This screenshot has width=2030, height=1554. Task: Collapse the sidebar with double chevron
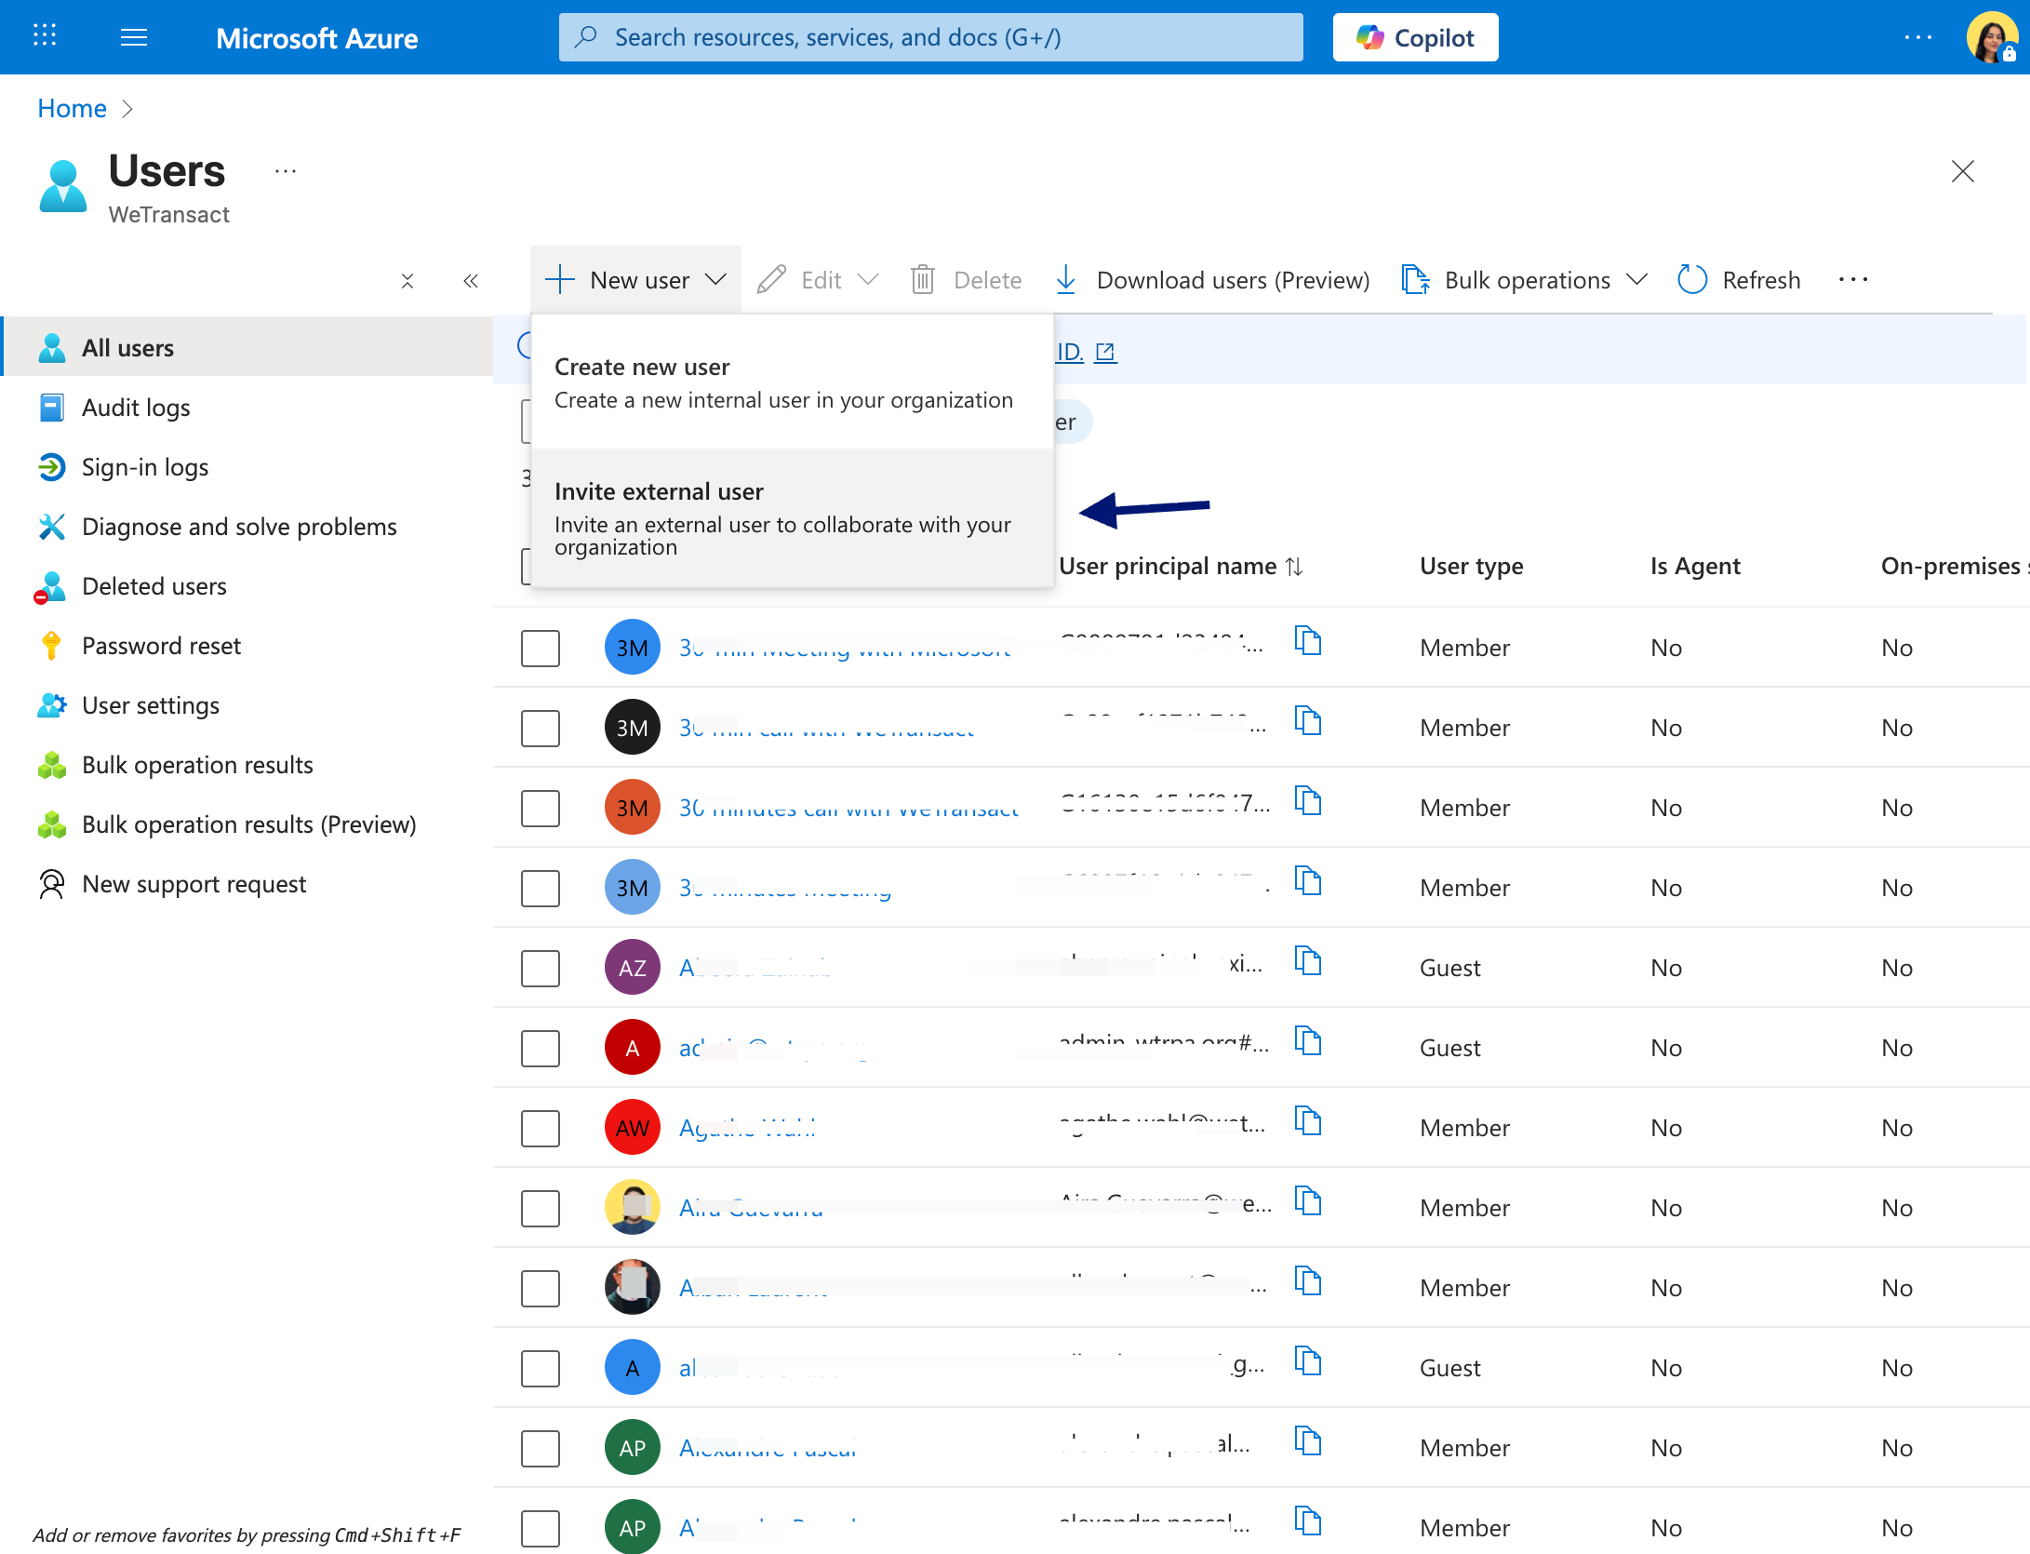point(471,280)
